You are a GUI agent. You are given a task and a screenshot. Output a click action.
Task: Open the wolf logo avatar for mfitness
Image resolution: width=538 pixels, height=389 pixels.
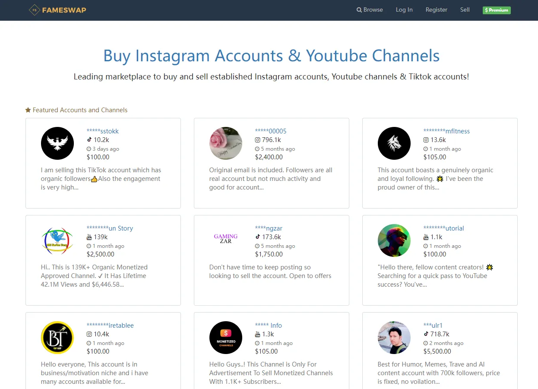(x=394, y=143)
